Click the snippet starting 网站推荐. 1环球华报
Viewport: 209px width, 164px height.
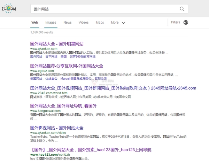(x=80, y=97)
